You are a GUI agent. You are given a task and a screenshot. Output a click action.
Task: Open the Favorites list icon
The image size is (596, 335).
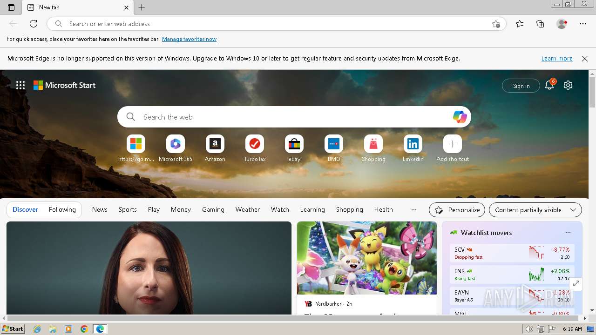(x=520, y=24)
